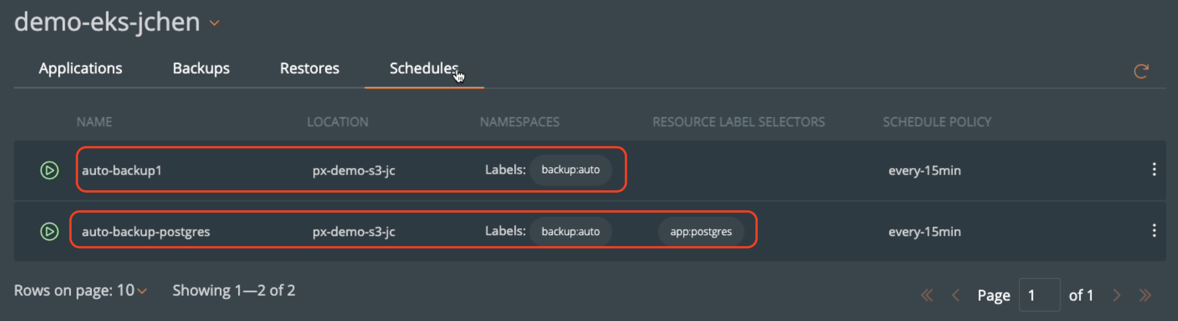Click the backup:auto label in auto-backup1 row

pos(570,170)
